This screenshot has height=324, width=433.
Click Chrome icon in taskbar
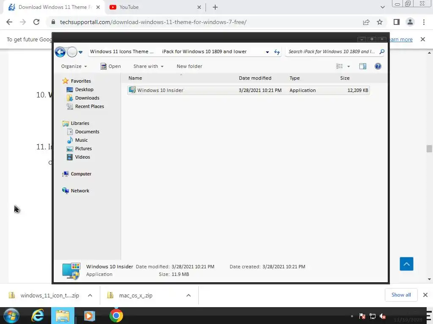pos(116,316)
